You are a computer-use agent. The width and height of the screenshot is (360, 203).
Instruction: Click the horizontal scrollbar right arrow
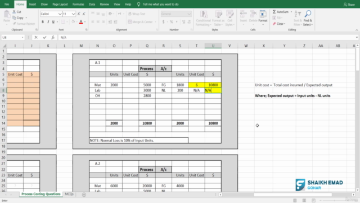353,195
